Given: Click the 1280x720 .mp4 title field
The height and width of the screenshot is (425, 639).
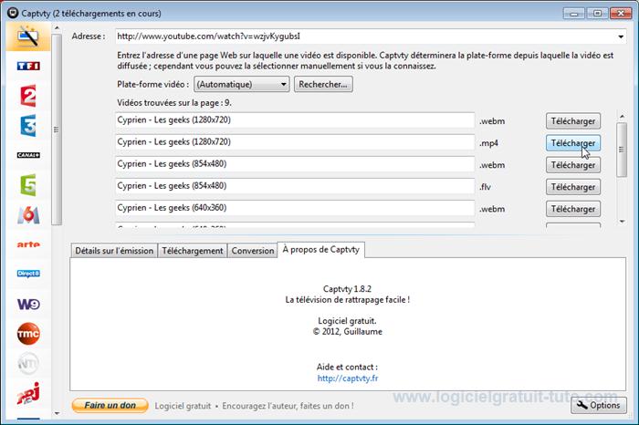Looking at the screenshot, I should pyautogui.click(x=295, y=142).
